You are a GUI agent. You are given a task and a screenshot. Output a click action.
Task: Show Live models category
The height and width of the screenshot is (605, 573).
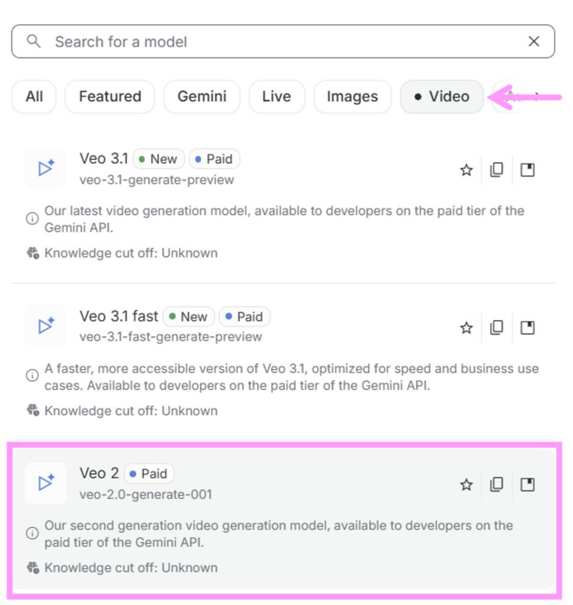[x=276, y=96]
